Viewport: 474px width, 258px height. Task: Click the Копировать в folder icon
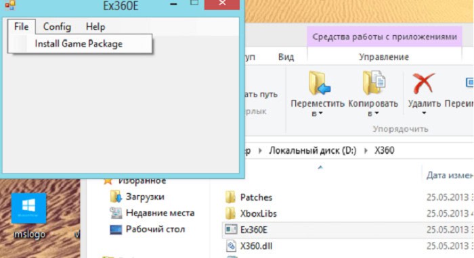point(374,83)
